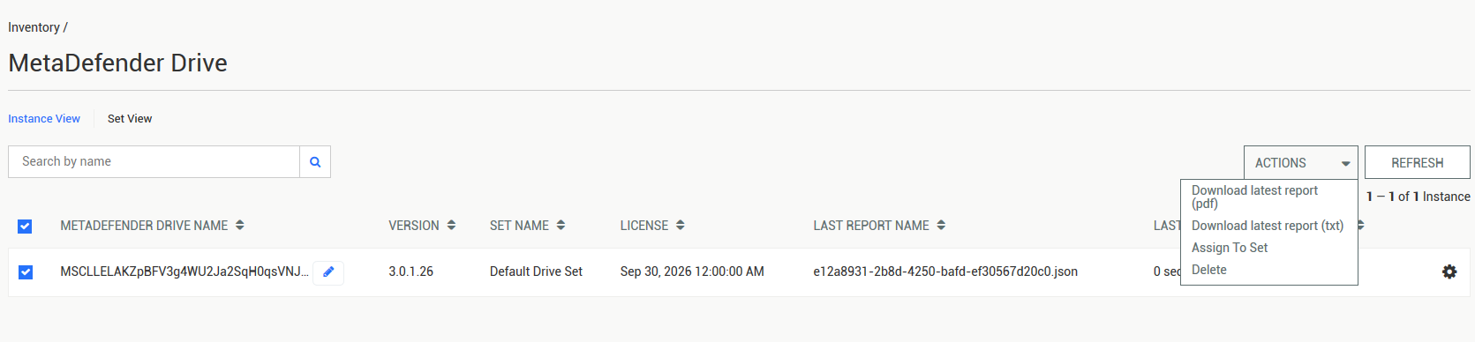Collapse the ACTIONS dropdown
Image resolution: width=1475 pixels, height=342 pixels.
tap(1301, 163)
